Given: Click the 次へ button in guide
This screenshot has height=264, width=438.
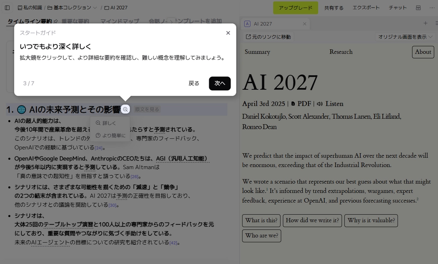Looking at the screenshot, I should (219, 83).
